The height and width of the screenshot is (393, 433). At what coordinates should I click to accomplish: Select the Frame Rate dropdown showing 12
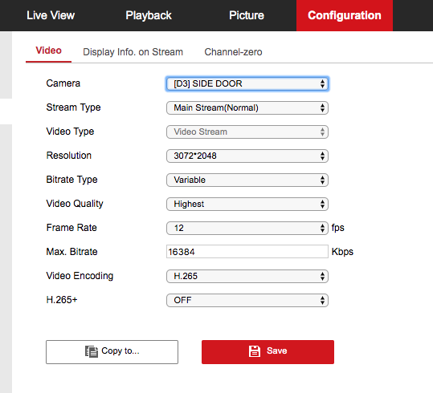tap(247, 228)
